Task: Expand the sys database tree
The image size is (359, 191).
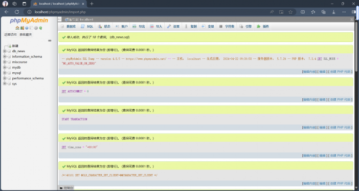Action: coord(5,83)
